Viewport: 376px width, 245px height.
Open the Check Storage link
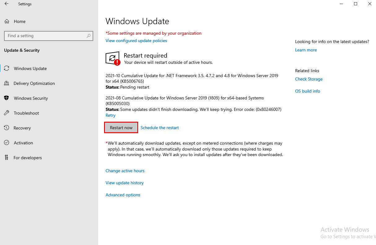coord(309,79)
